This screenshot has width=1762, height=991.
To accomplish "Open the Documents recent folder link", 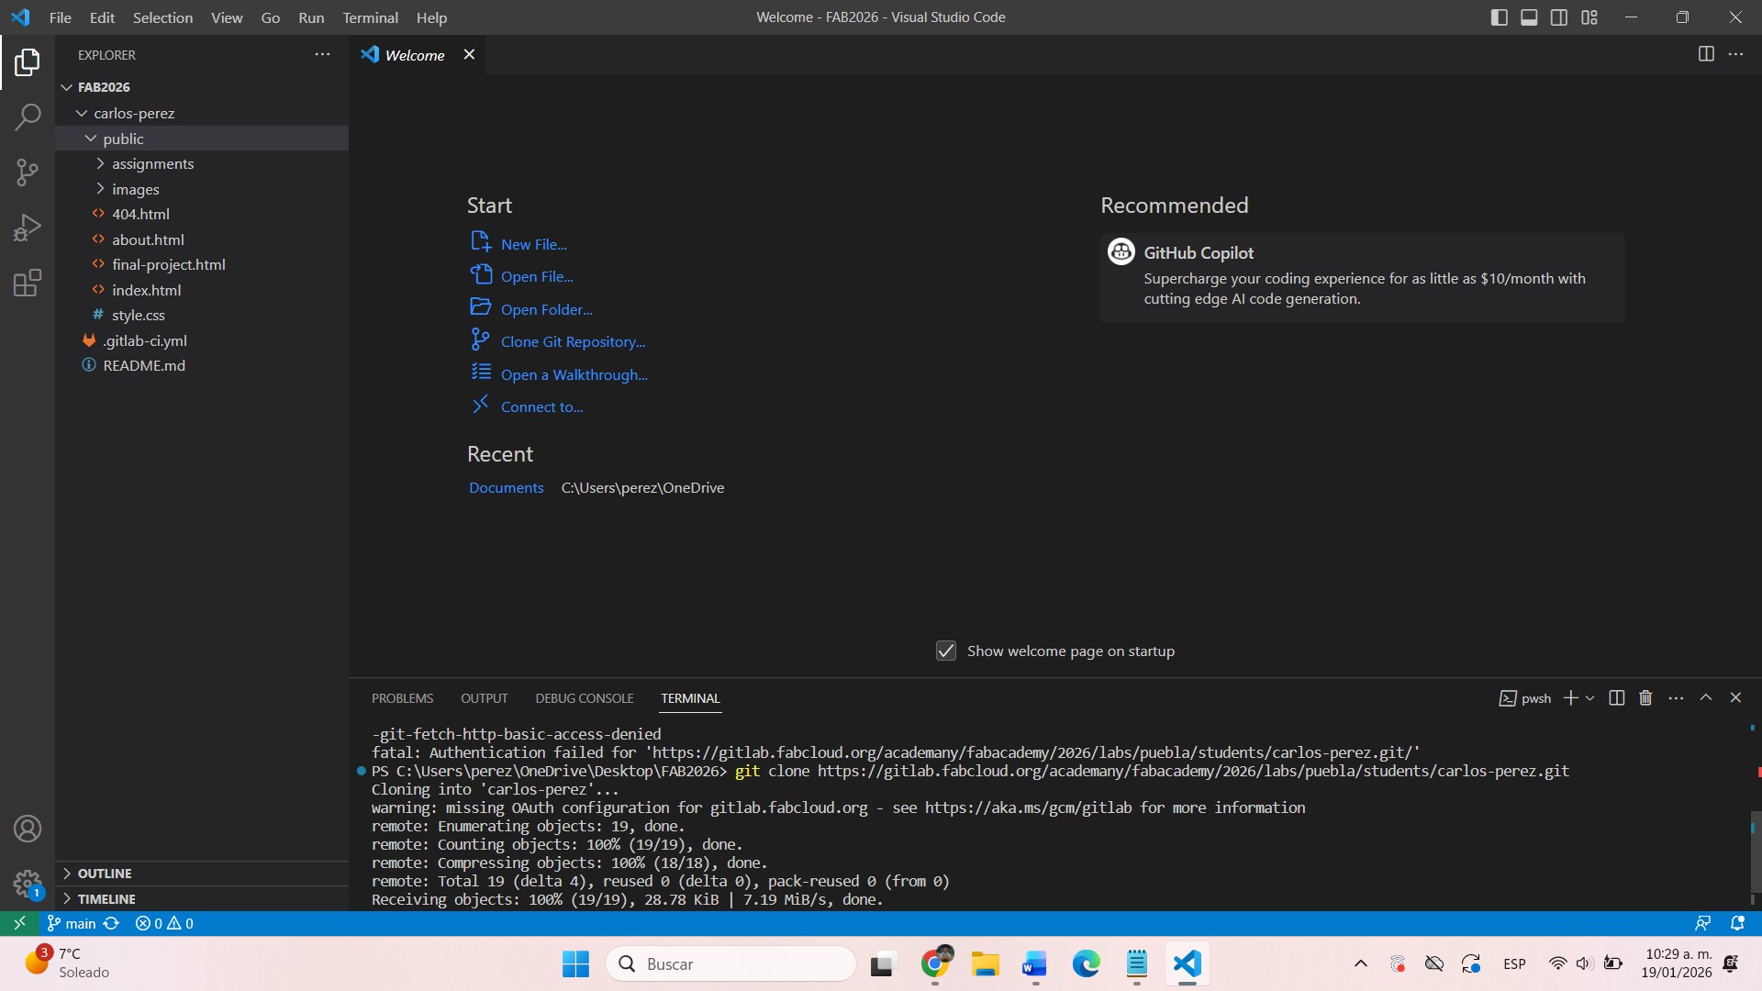I will tap(506, 487).
